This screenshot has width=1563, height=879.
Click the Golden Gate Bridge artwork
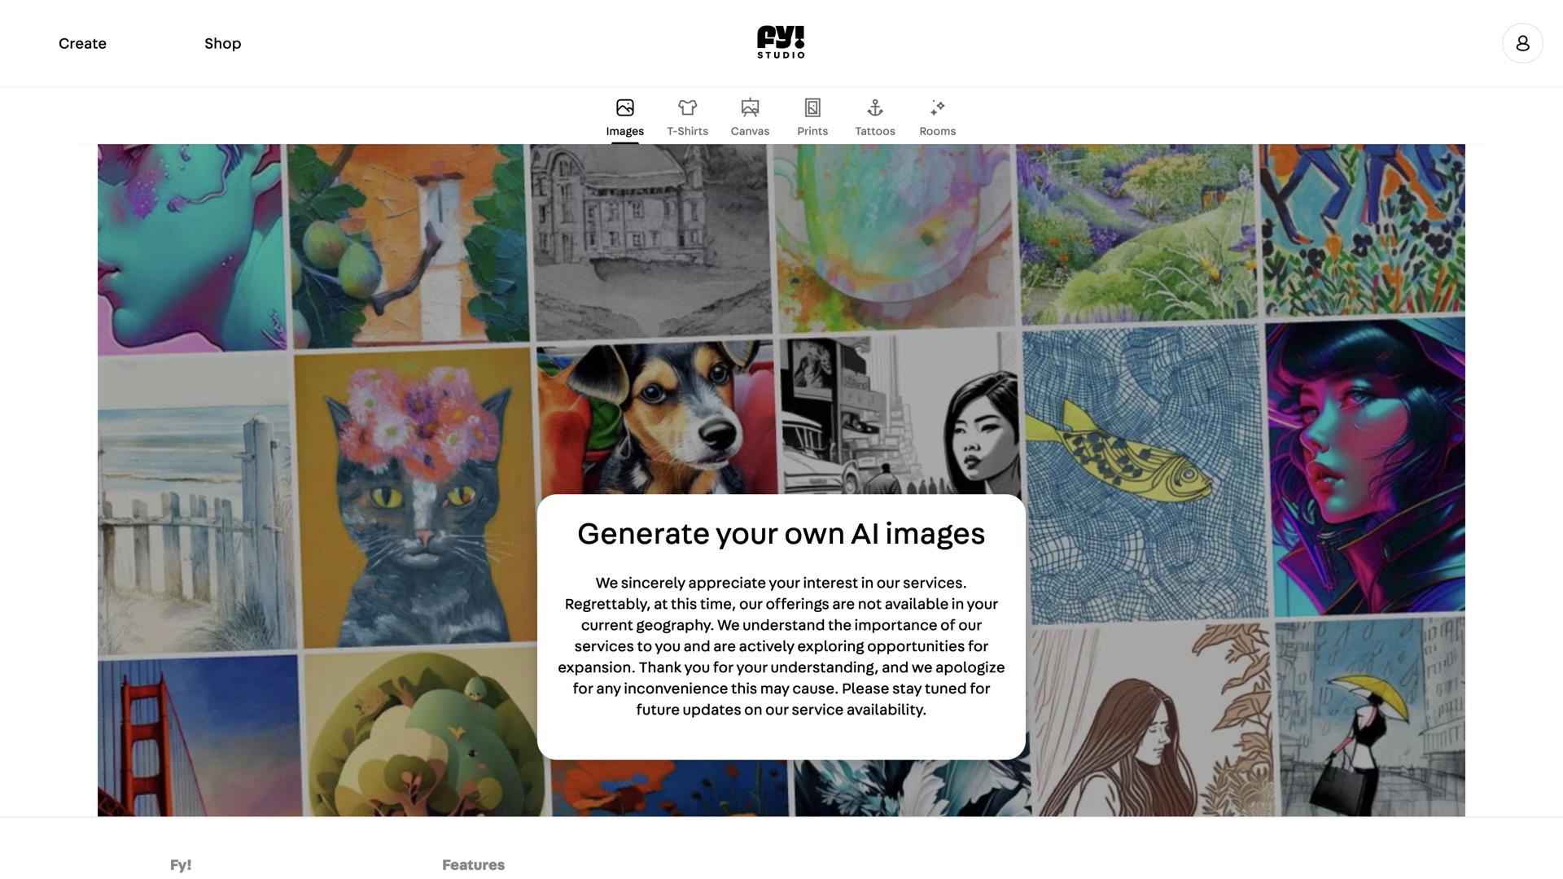click(199, 736)
